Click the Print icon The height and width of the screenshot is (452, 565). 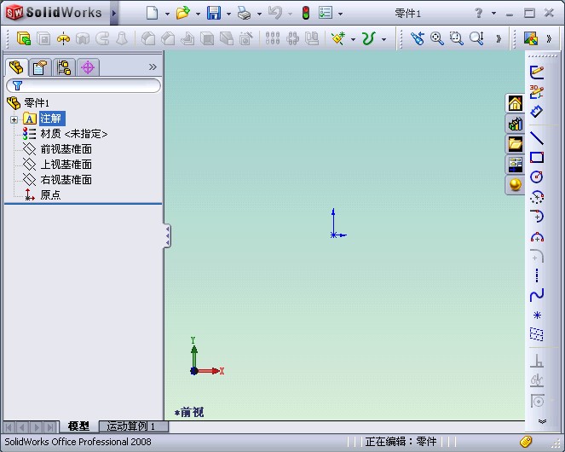(x=244, y=14)
